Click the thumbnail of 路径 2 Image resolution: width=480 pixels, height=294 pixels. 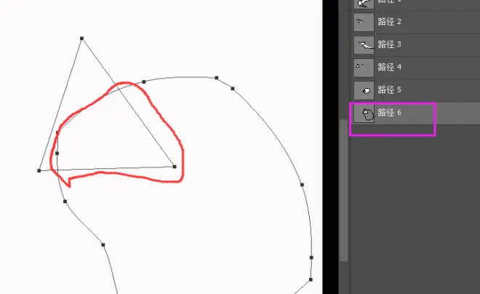click(364, 22)
